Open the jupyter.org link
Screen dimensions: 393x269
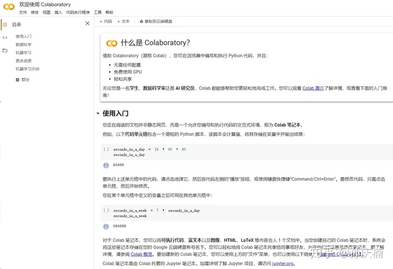pos(283,264)
